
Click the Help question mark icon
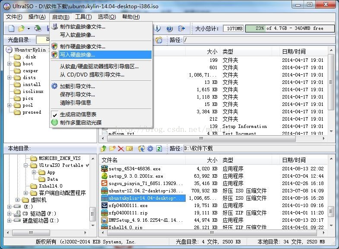coord(169,29)
